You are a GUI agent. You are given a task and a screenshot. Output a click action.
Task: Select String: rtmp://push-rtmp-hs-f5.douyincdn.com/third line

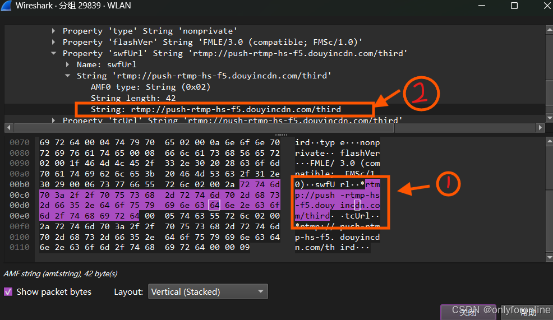pos(216,109)
